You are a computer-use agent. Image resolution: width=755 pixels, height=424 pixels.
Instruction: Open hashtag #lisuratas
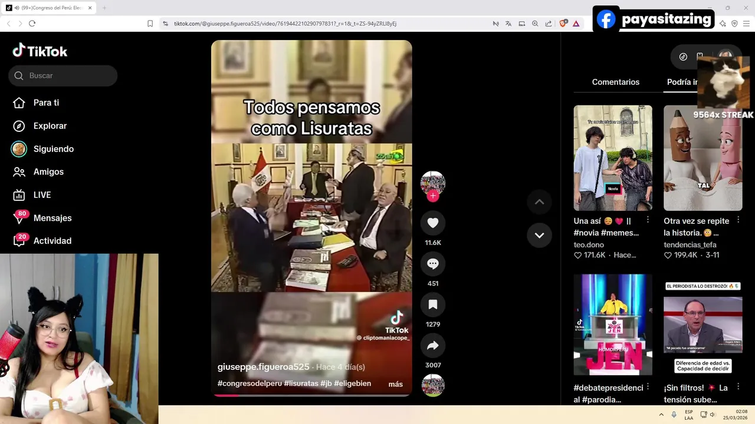tap(301, 383)
